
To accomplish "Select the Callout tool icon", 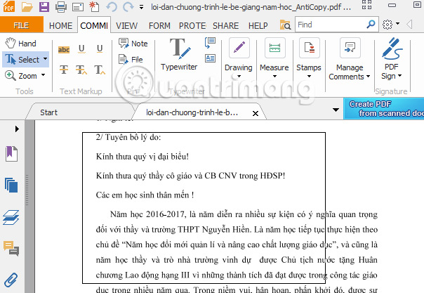I will 210,42.
